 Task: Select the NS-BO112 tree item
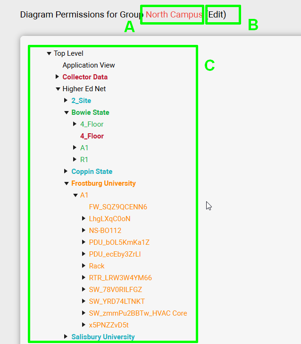105,231
